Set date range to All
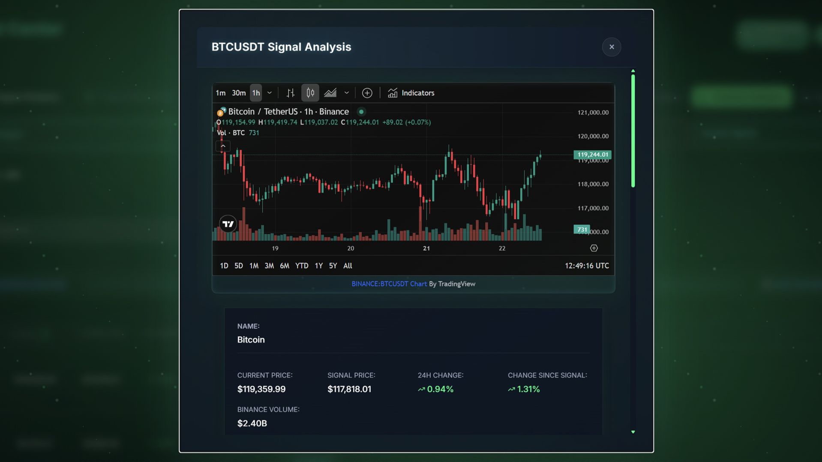 coord(348,266)
